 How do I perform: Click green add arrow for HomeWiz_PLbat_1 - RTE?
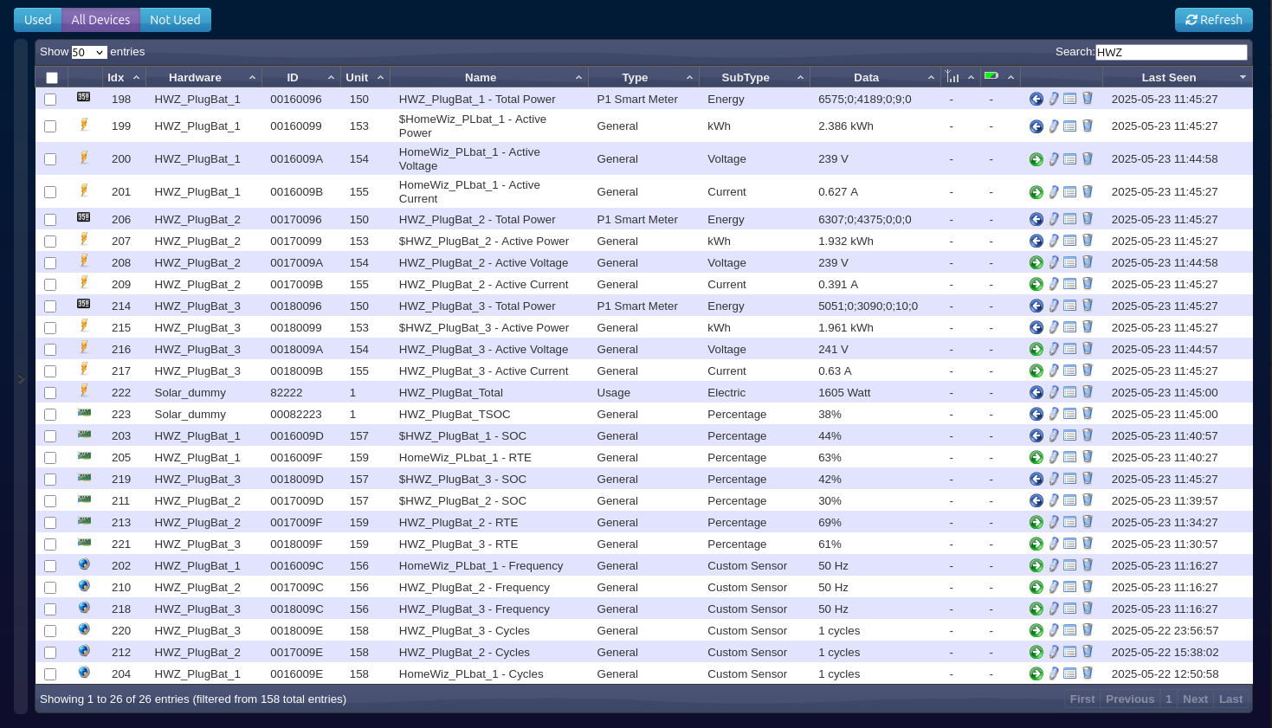pyautogui.click(x=1036, y=458)
